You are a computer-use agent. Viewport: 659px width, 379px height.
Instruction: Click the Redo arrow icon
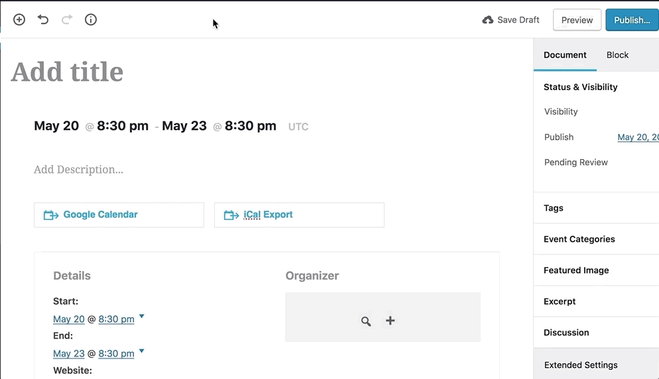(66, 20)
